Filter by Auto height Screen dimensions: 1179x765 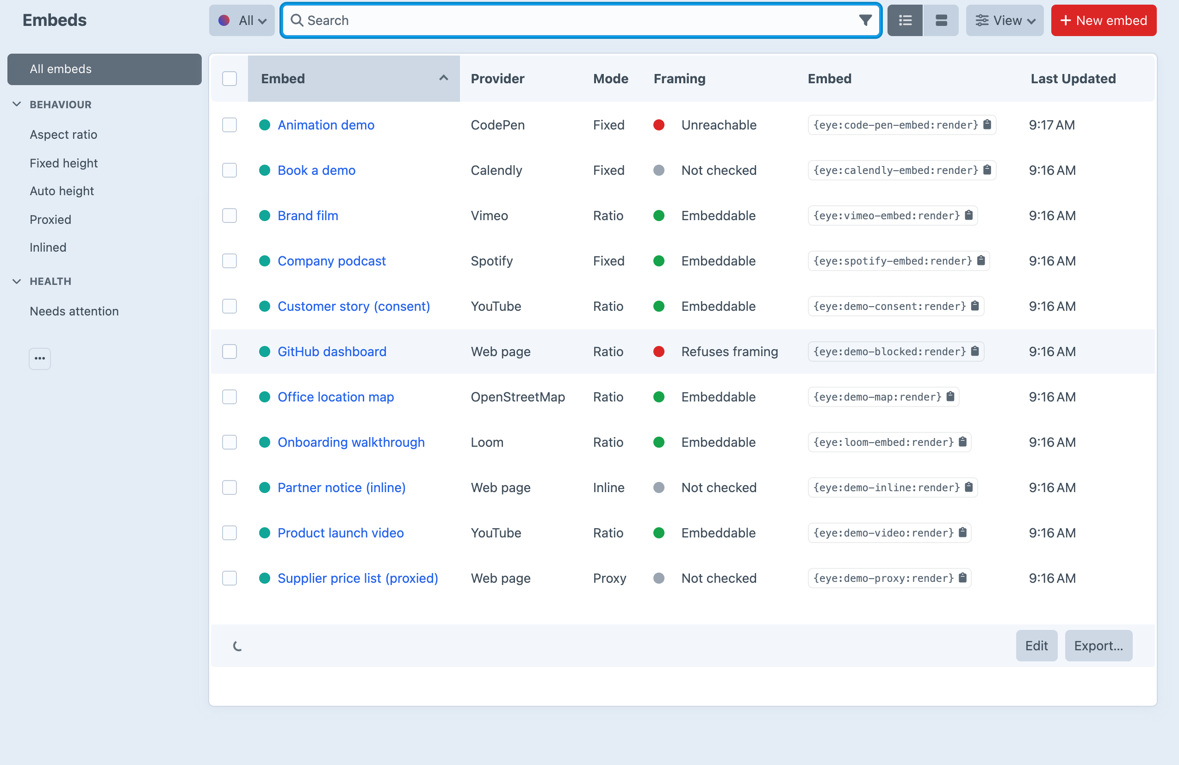tap(62, 191)
